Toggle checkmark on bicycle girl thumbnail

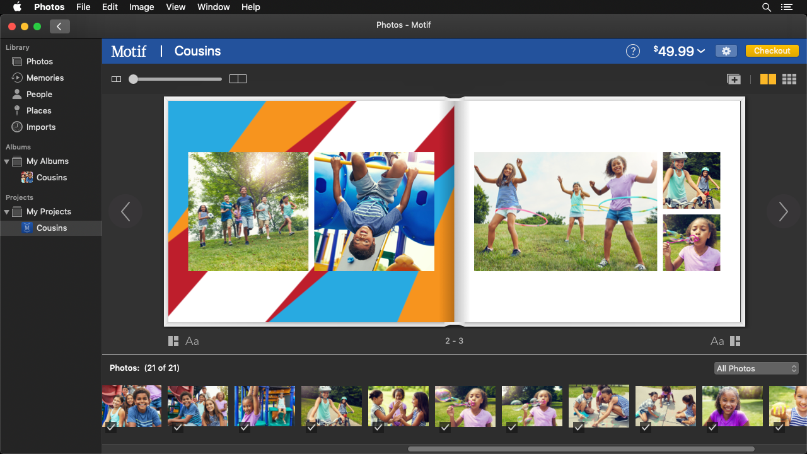[311, 428]
